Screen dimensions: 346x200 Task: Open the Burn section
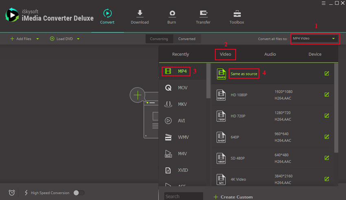point(172,17)
